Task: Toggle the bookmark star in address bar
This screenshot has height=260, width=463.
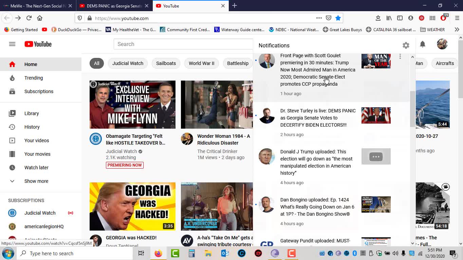Action: tap(338, 18)
